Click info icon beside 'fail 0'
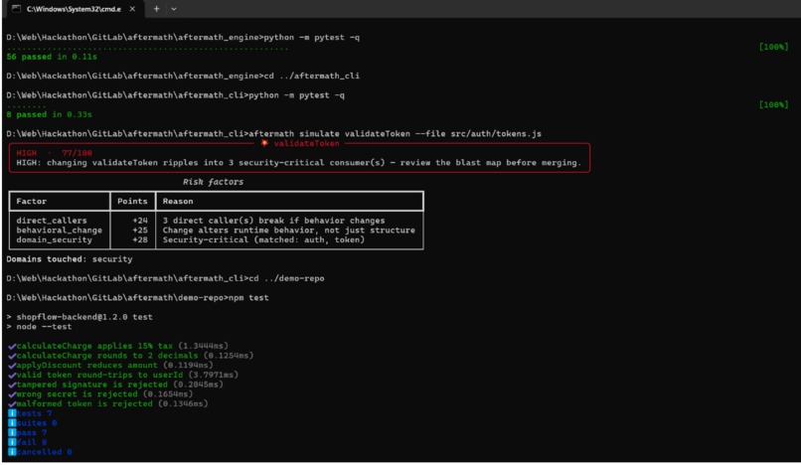This screenshot has height=465, width=801. [12, 442]
